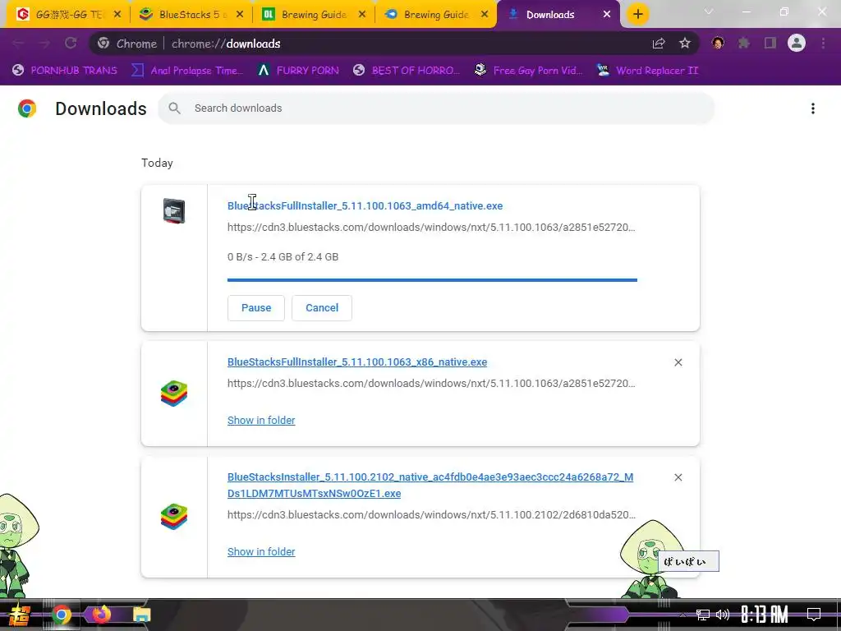This screenshot has width=841, height=631.
Task: Click the '0 B/s - 2.4 GB of 2.4 GB' status
Action: pyautogui.click(x=283, y=257)
